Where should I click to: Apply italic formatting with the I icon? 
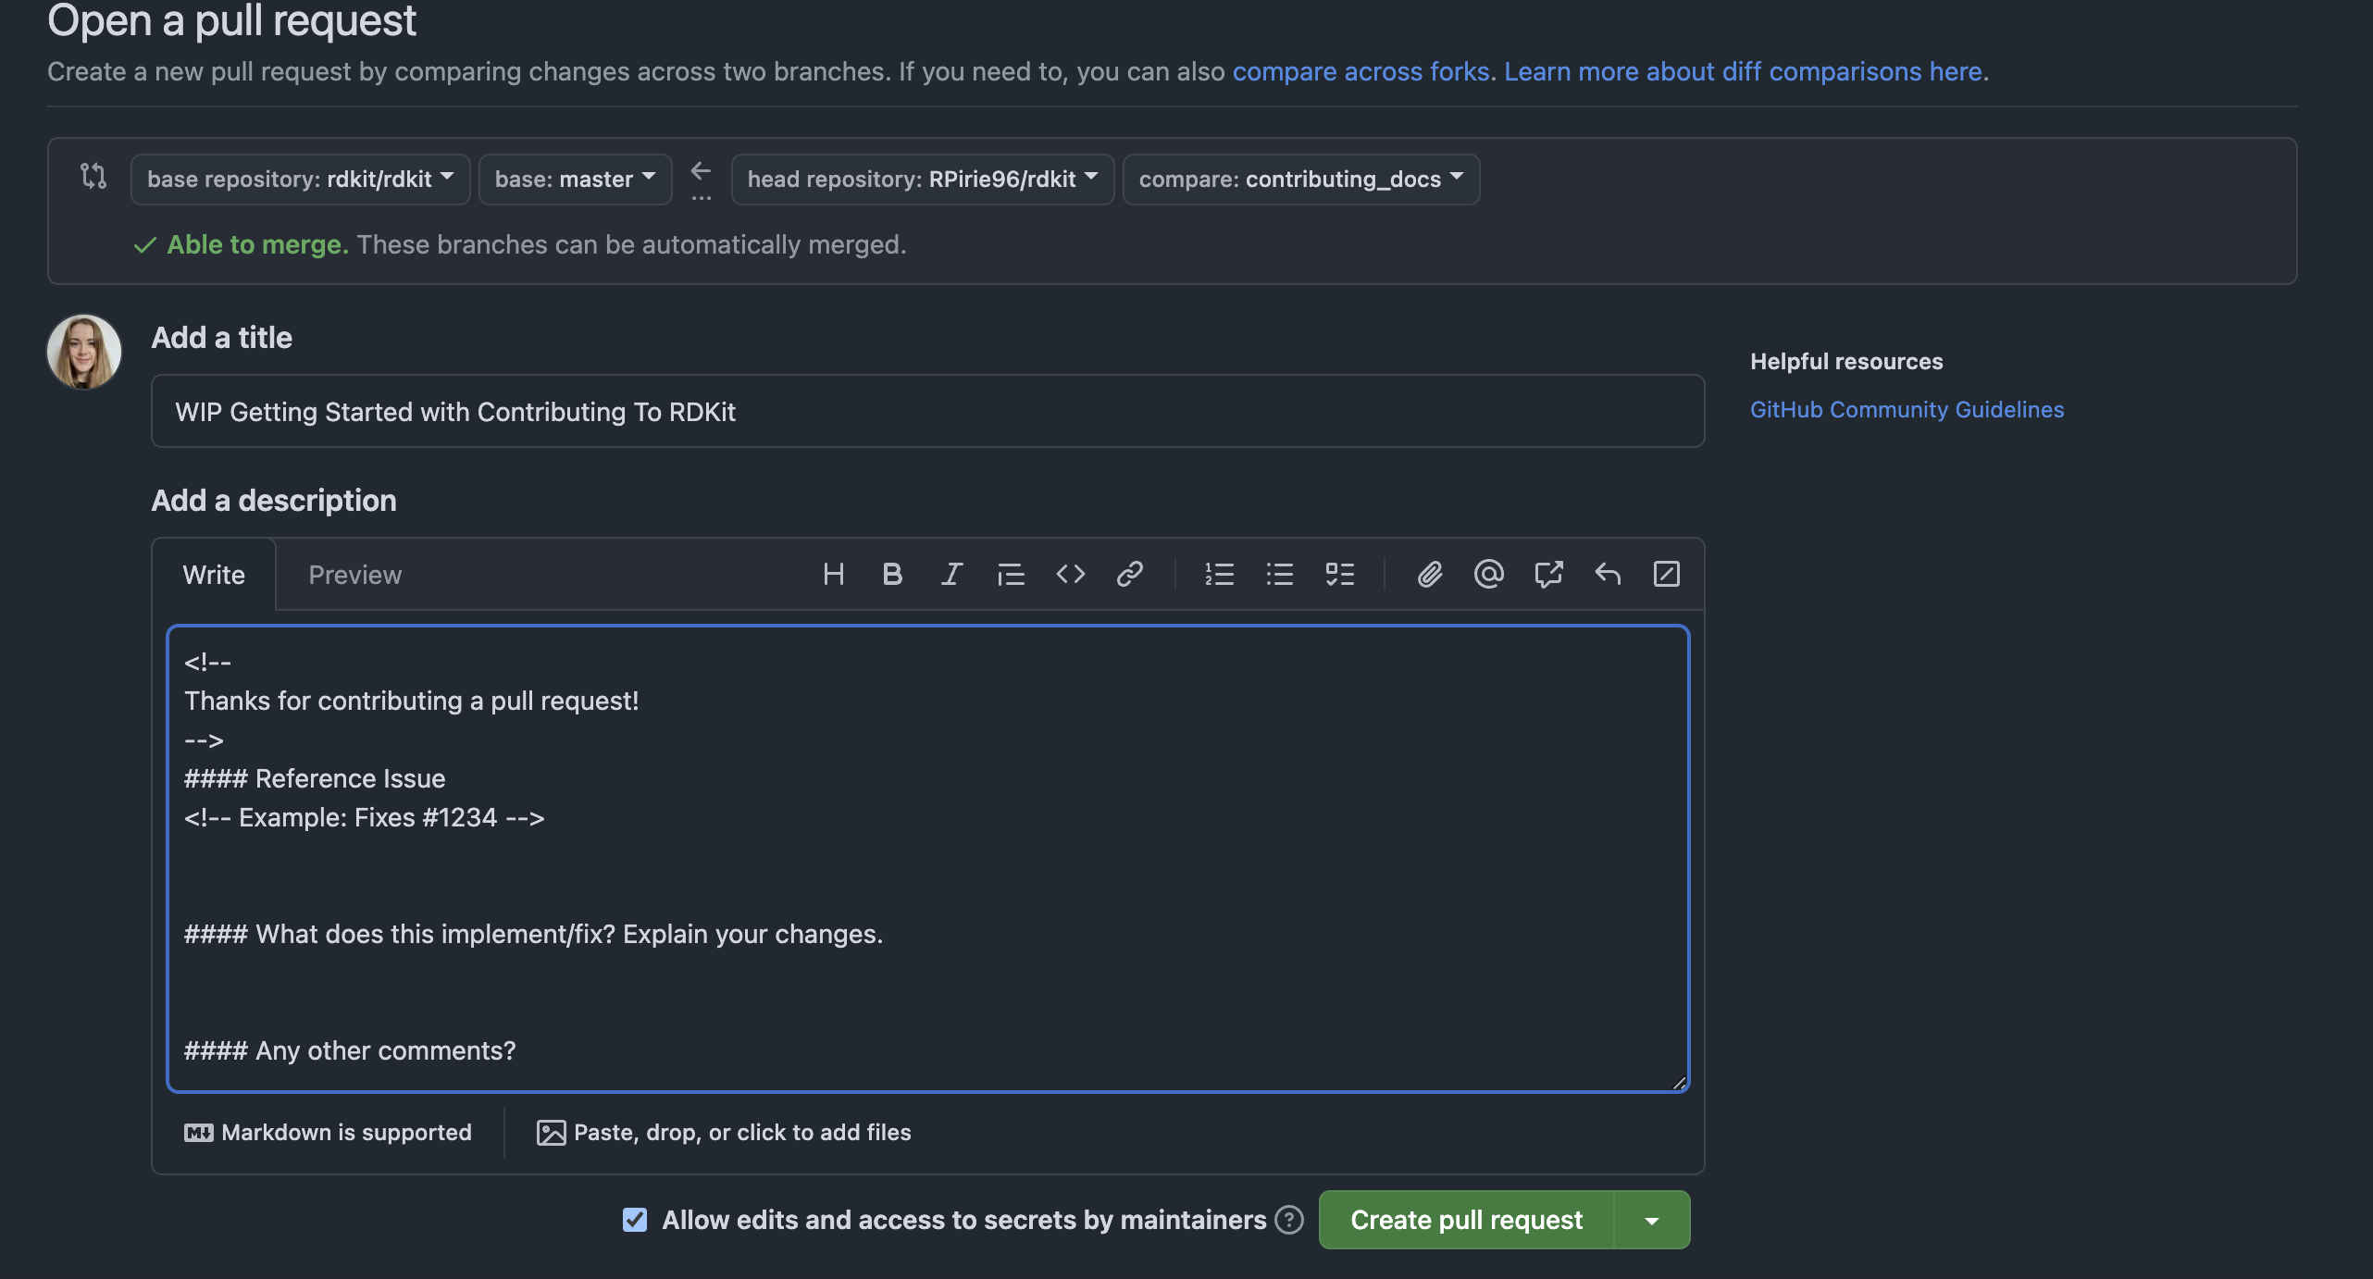point(951,575)
